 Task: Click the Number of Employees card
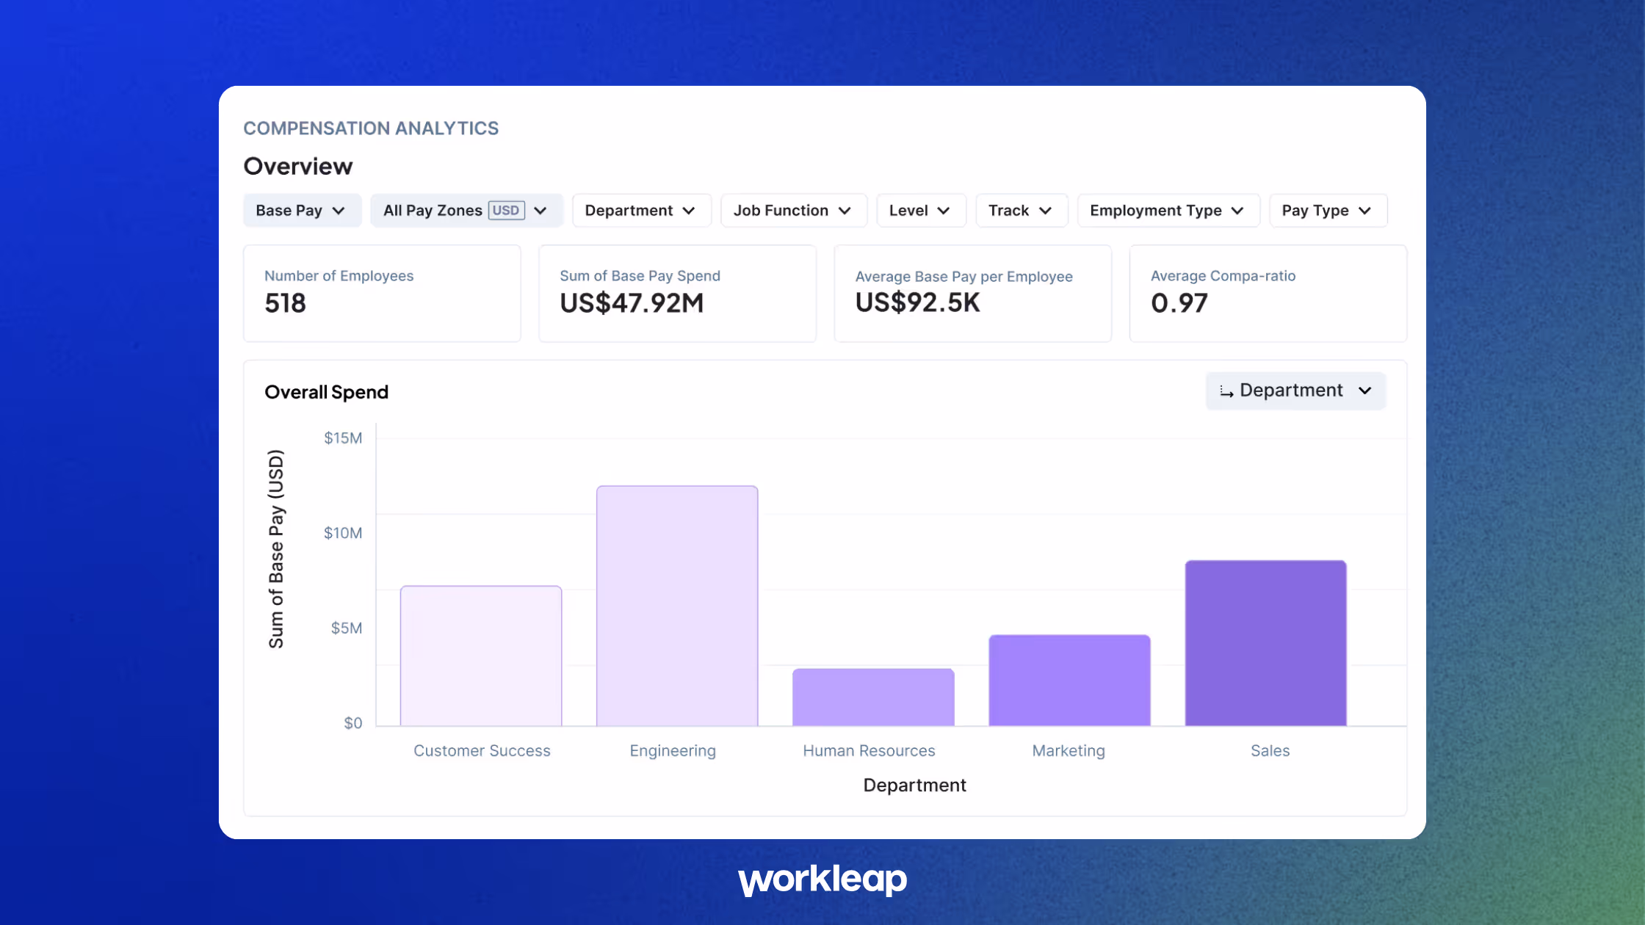(382, 293)
